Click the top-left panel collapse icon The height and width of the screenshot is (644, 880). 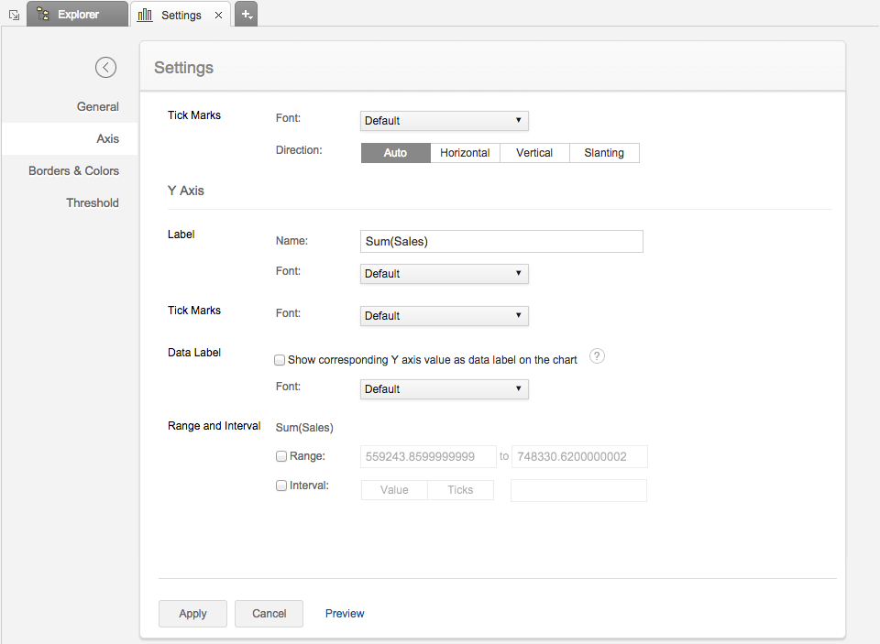13,15
